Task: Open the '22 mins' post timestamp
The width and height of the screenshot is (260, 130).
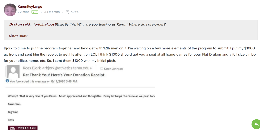Action: point(23,12)
